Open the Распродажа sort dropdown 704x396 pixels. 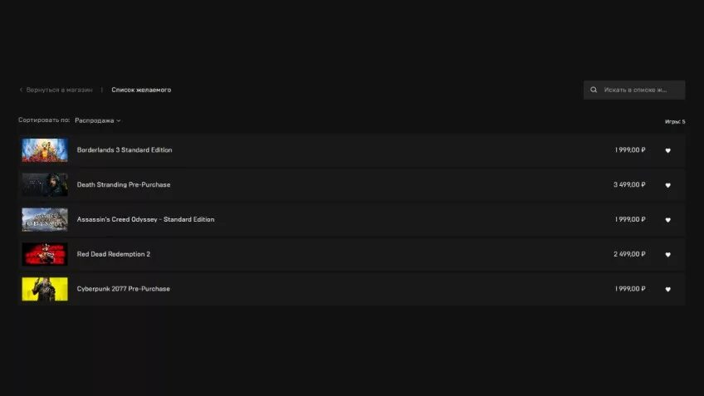click(x=97, y=120)
